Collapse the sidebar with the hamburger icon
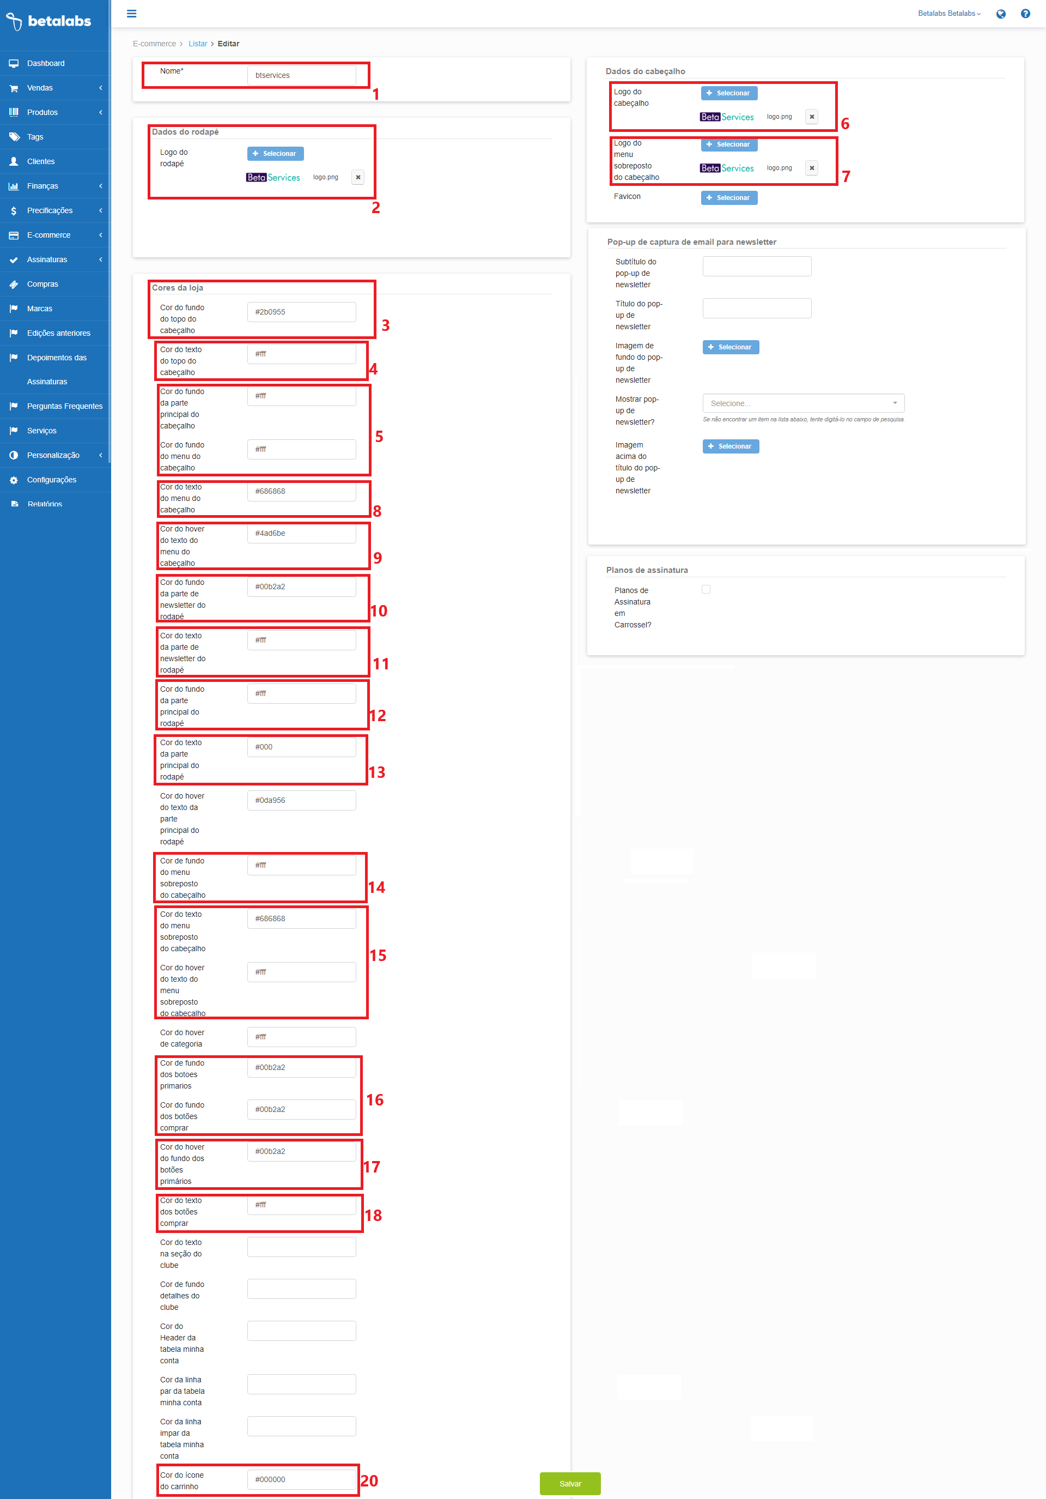Image resolution: width=1046 pixels, height=1499 pixels. pos(131,13)
